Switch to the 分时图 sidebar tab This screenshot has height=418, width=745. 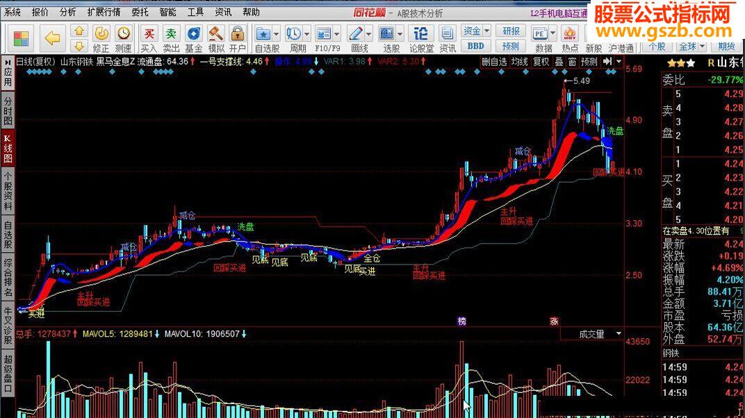pyautogui.click(x=8, y=111)
